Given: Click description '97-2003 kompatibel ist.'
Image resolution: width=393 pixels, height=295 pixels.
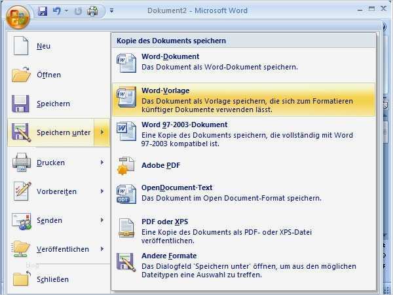Looking at the screenshot, I should [x=180, y=144].
